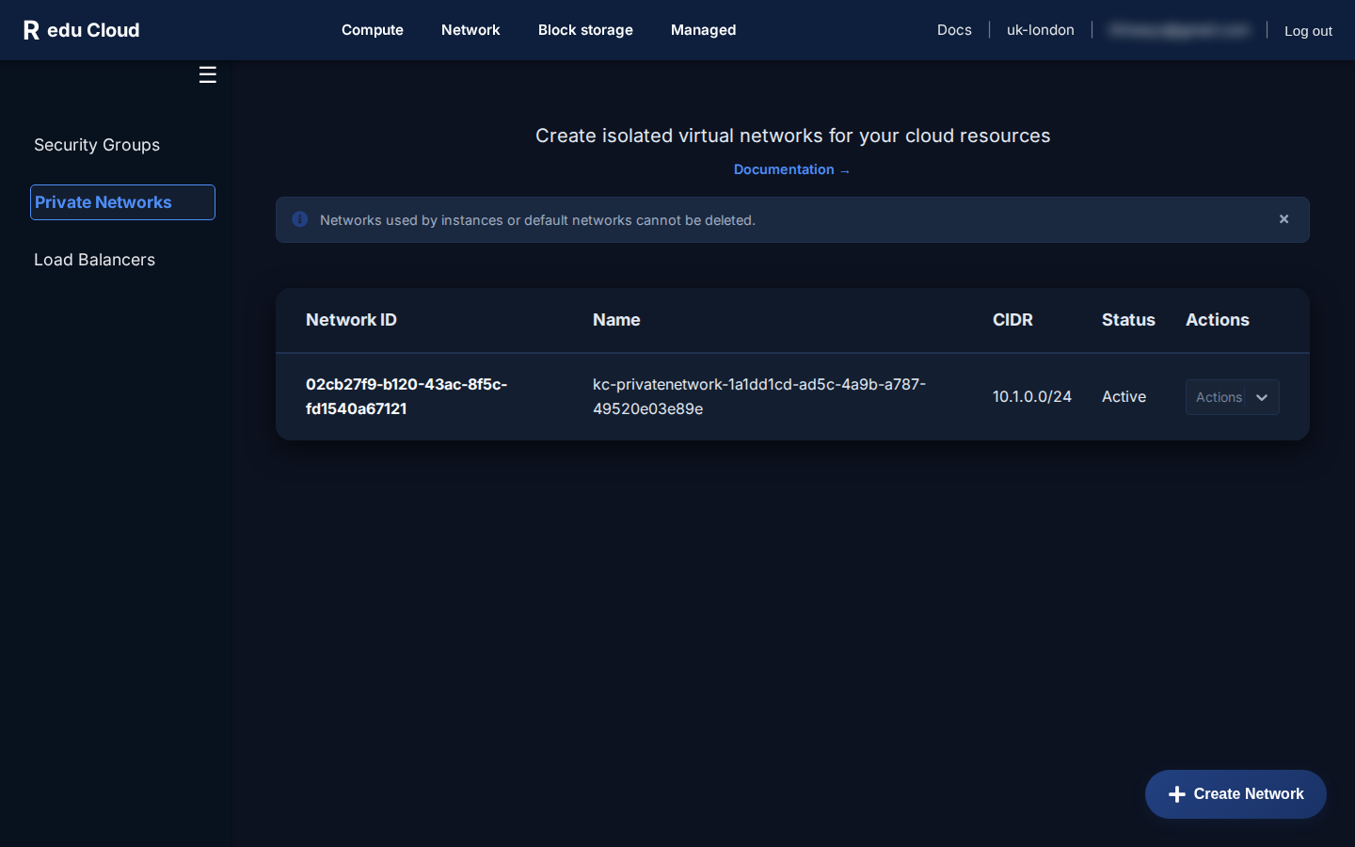The height and width of the screenshot is (847, 1355).
Task: Click the Active status cell
Action: point(1124,397)
